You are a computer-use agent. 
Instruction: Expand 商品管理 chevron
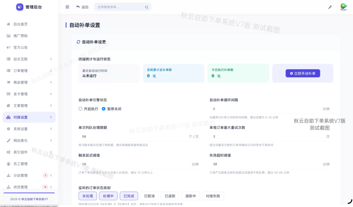click(x=51, y=82)
